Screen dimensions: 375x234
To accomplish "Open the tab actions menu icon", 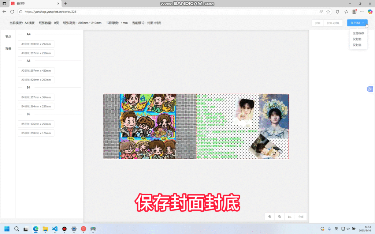I will tap(4, 4).
